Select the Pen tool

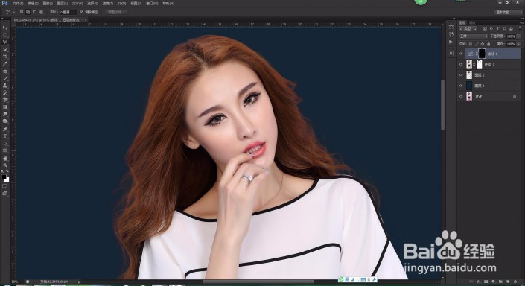(5, 129)
